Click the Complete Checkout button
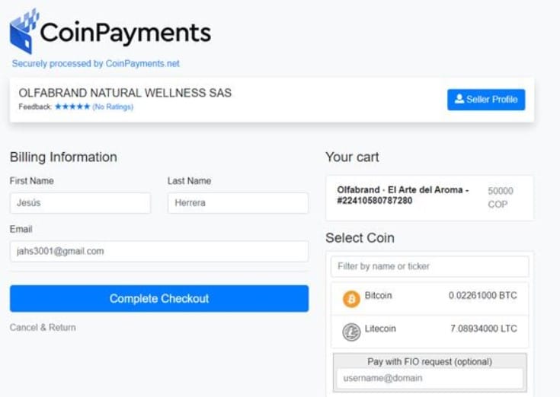Screen dimensions: 560x397 159,298
